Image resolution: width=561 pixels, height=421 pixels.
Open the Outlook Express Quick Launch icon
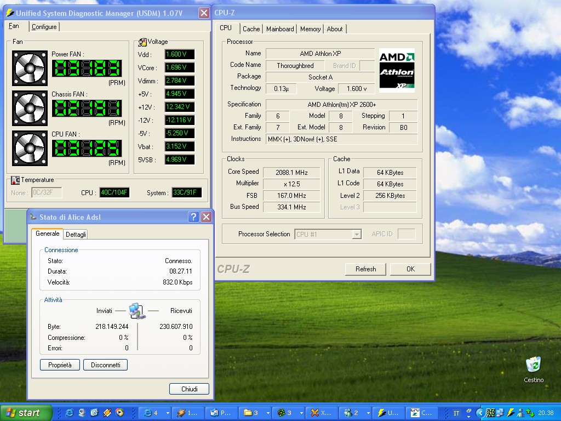(x=94, y=413)
